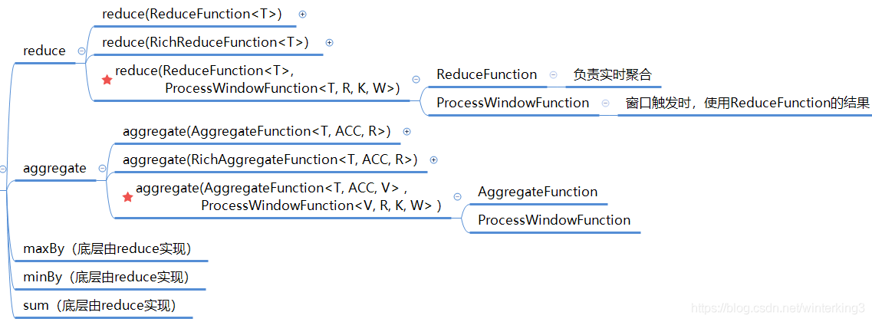
Task: Collapse the aggregate(AggregateFunction, ProcessWindowFunction) children
Action: click(457, 196)
